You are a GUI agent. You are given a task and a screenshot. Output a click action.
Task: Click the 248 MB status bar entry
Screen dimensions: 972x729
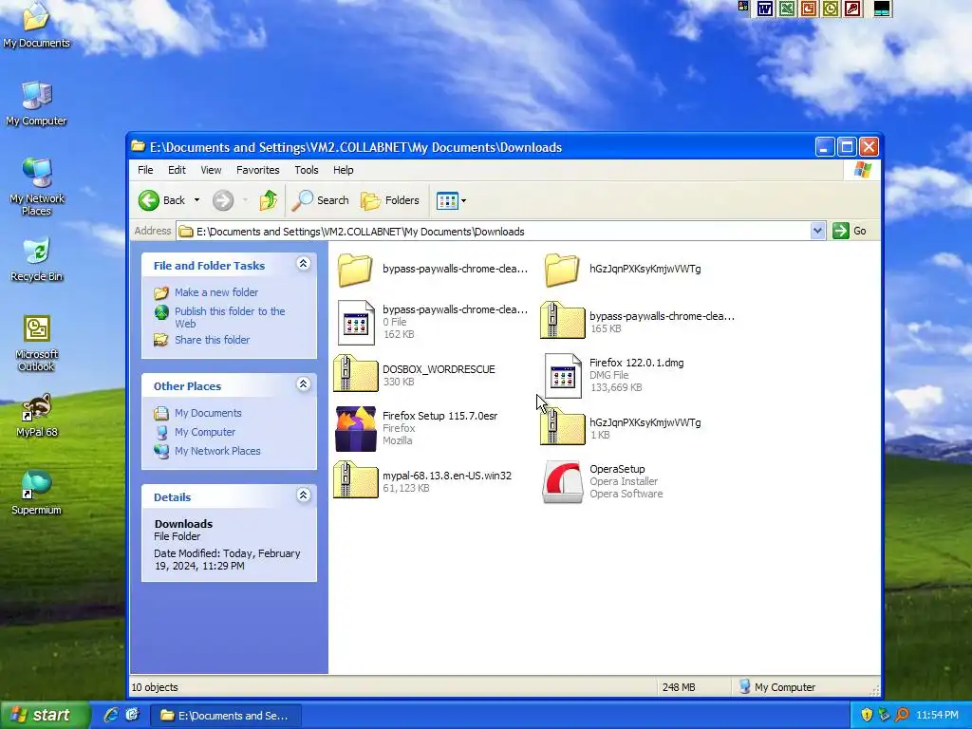pos(679,687)
